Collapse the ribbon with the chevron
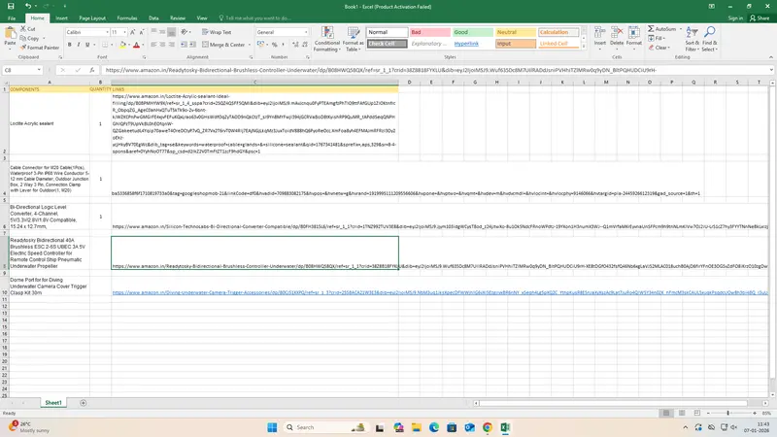The width and height of the screenshot is (777, 437). coord(771,57)
